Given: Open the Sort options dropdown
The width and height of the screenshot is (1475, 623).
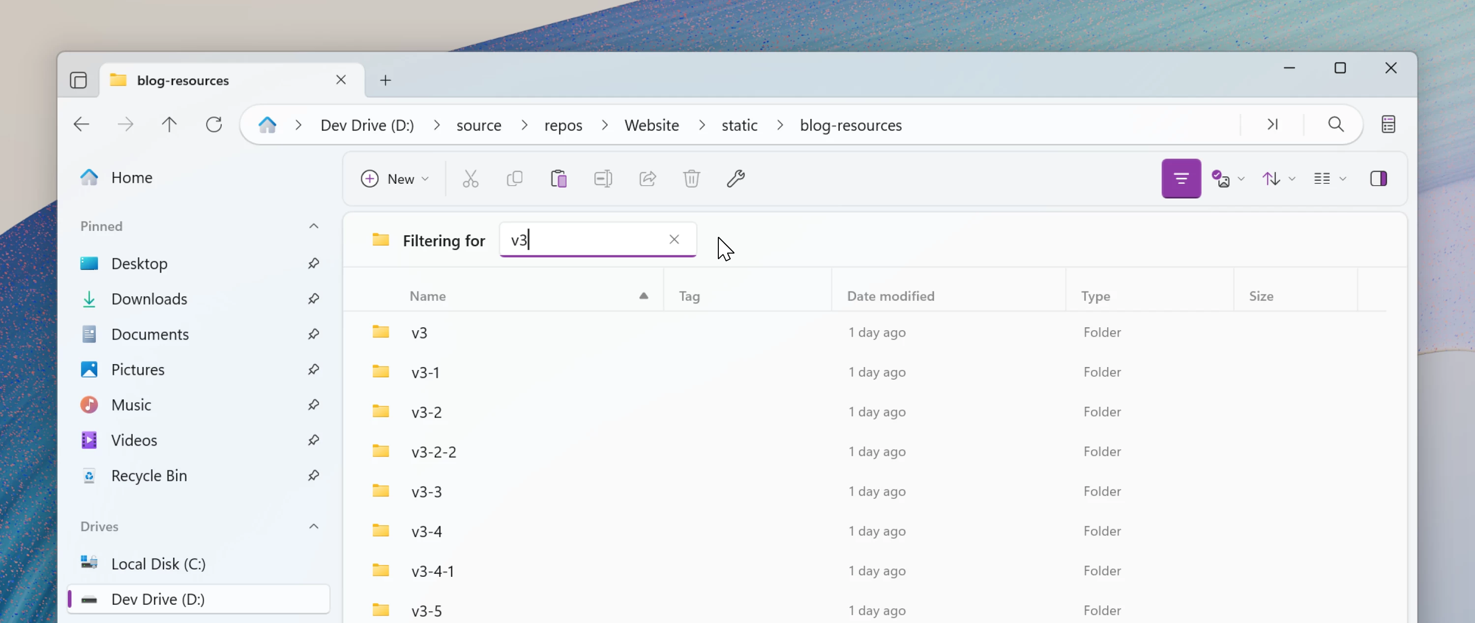Looking at the screenshot, I should click(1277, 178).
